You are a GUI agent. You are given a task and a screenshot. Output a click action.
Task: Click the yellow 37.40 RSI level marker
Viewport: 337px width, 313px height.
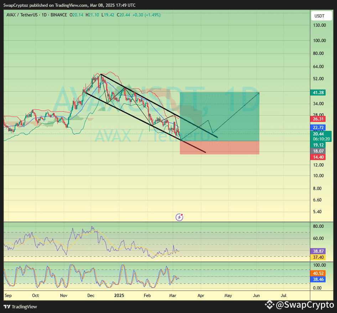[x=318, y=257]
